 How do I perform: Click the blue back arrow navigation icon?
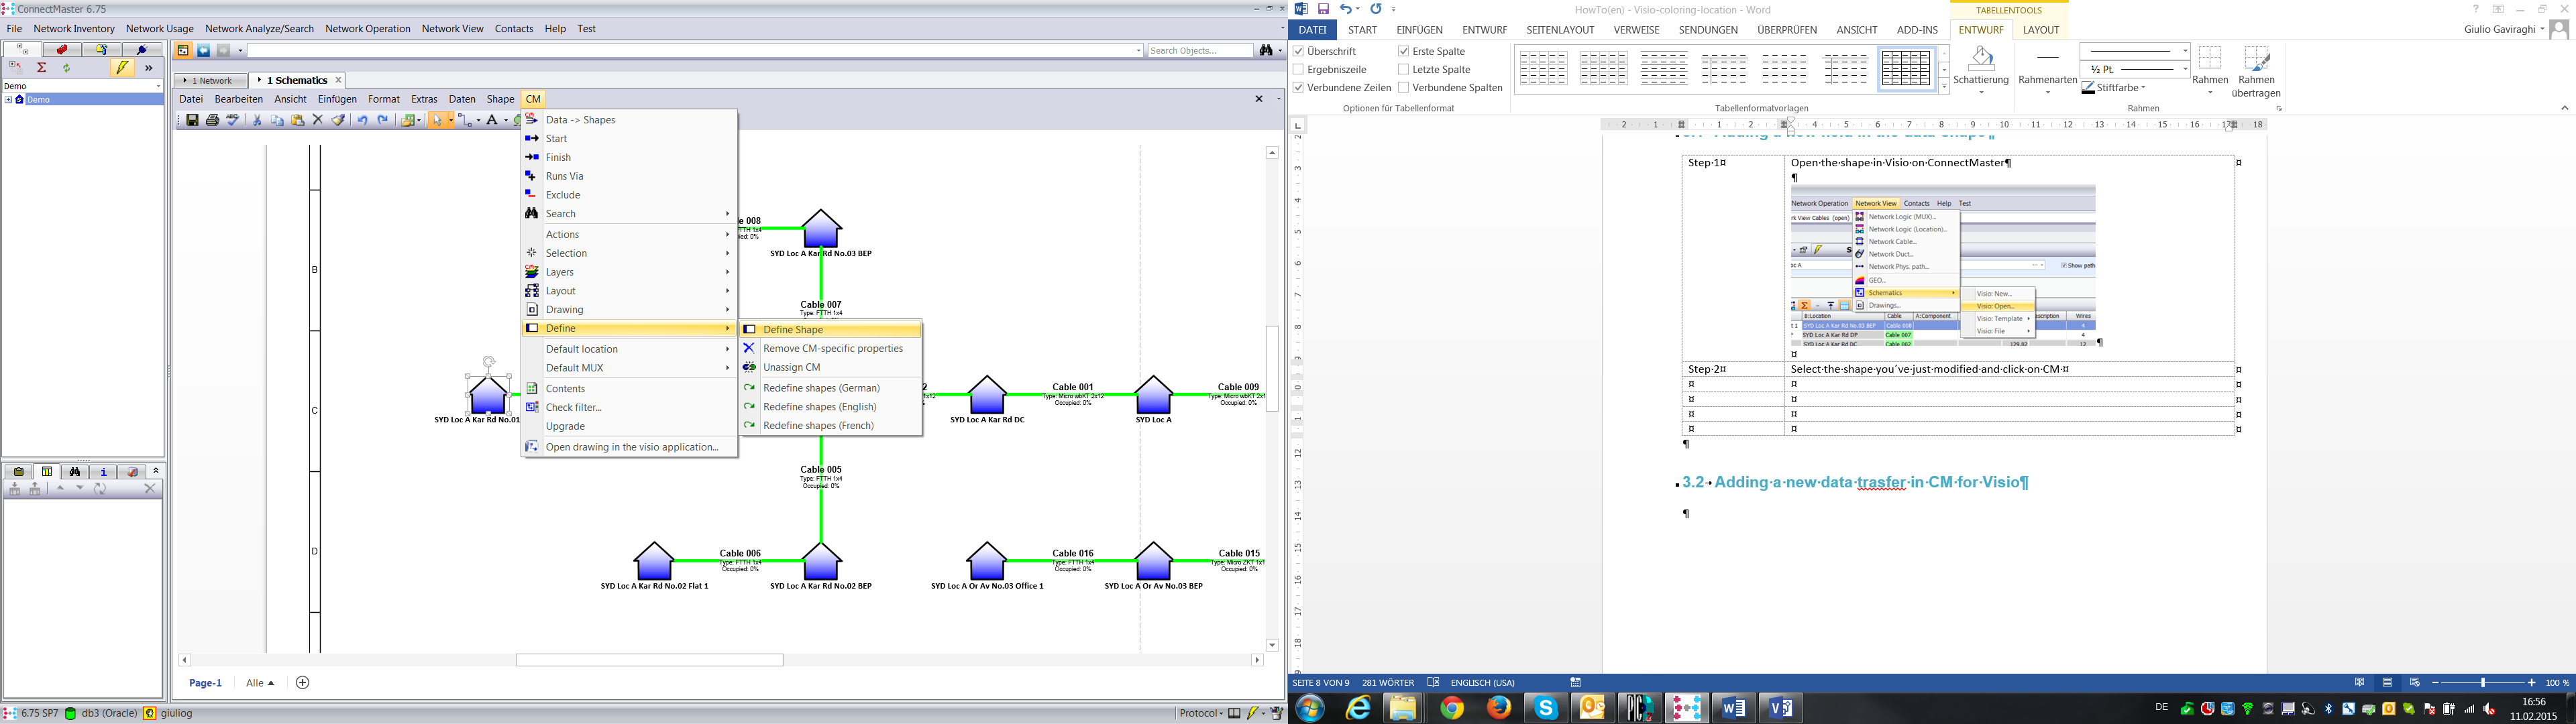pyautogui.click(x=203, y=50)
